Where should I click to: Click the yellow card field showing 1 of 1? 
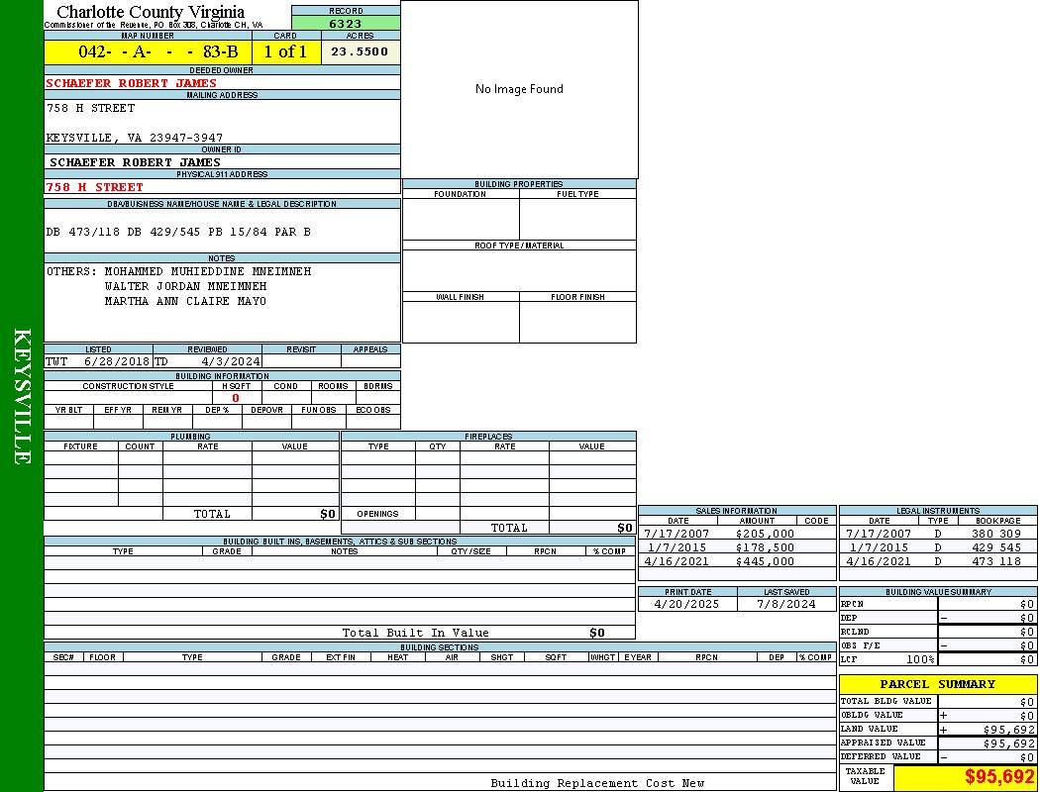click(x=285, y=51)
